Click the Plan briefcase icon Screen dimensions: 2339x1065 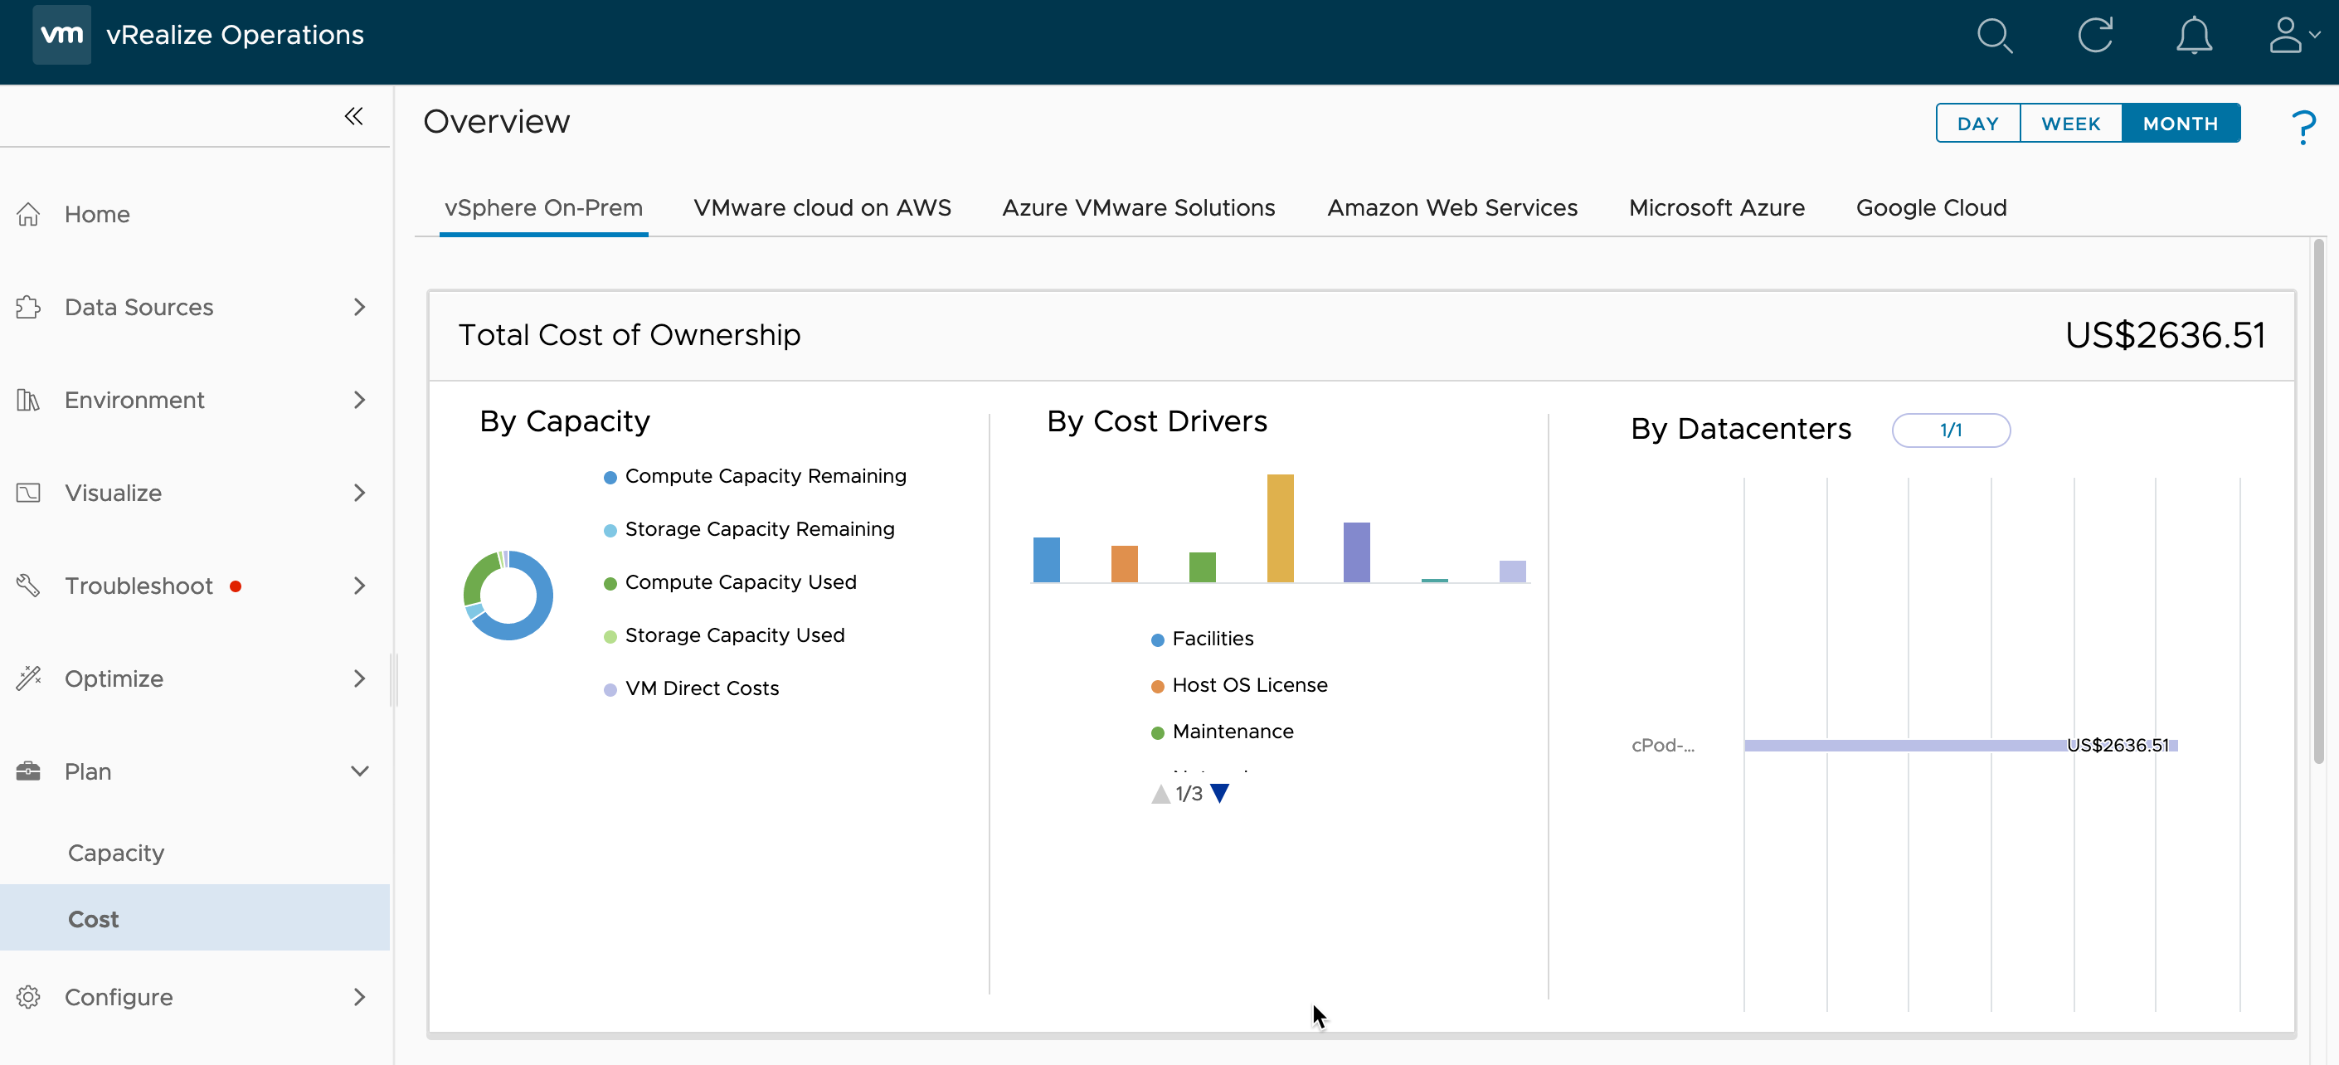coord(28,771)
